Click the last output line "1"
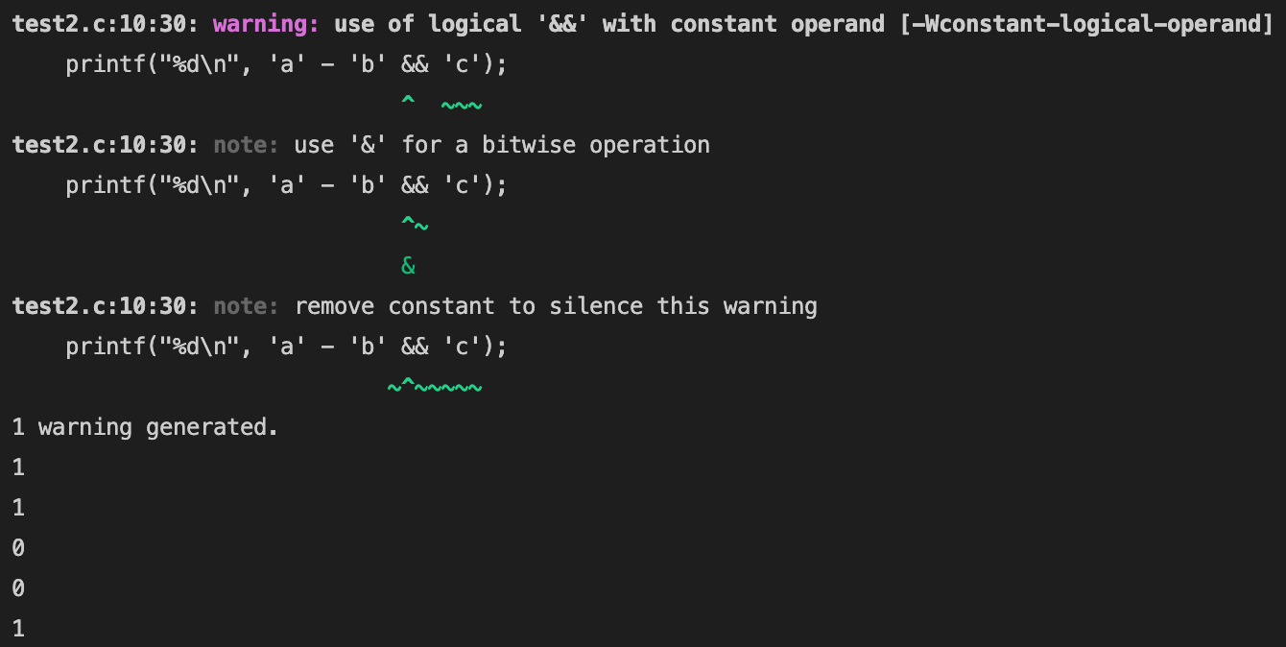Screen dimensions: 1286x647 pos(18,629)
